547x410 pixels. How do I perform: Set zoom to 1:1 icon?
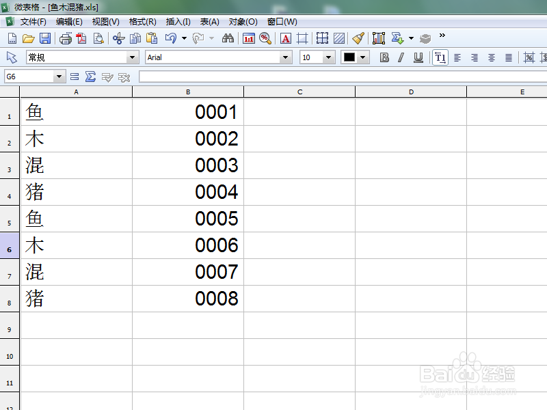click(x=249, y=38)
